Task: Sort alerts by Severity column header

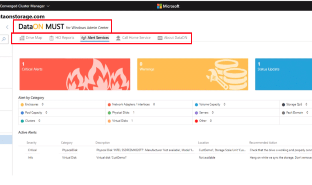Action: [32, 143]
